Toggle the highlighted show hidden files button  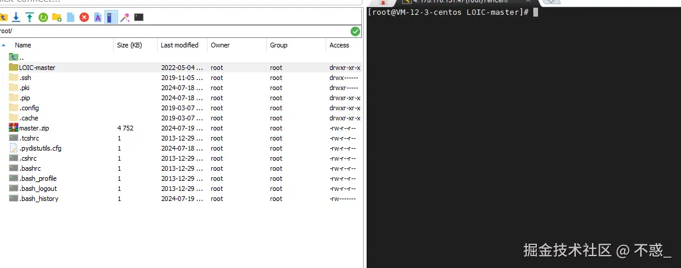(x=111, y=17)
